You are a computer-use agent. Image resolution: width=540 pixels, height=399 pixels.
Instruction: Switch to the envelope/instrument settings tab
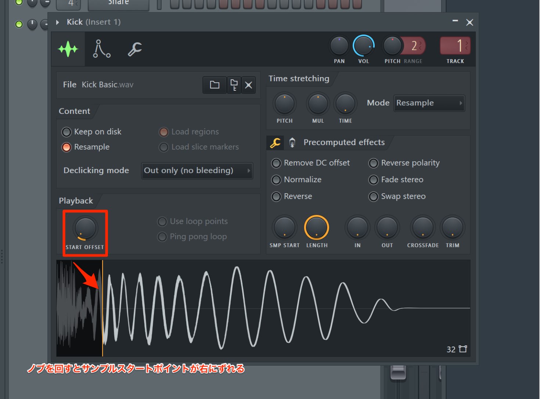101,49
